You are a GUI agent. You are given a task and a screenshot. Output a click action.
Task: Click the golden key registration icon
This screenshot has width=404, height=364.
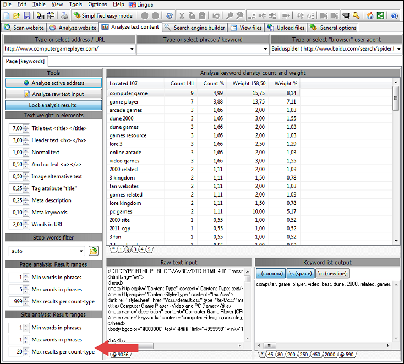(x=356, y=16)
